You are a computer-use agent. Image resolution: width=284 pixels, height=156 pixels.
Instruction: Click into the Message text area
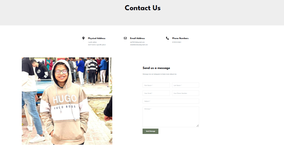click(171, 117)
